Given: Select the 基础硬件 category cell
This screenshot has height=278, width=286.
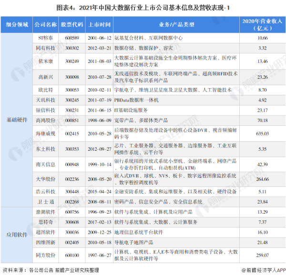Looking at the screenshot, I should click(x=17, y=119).
